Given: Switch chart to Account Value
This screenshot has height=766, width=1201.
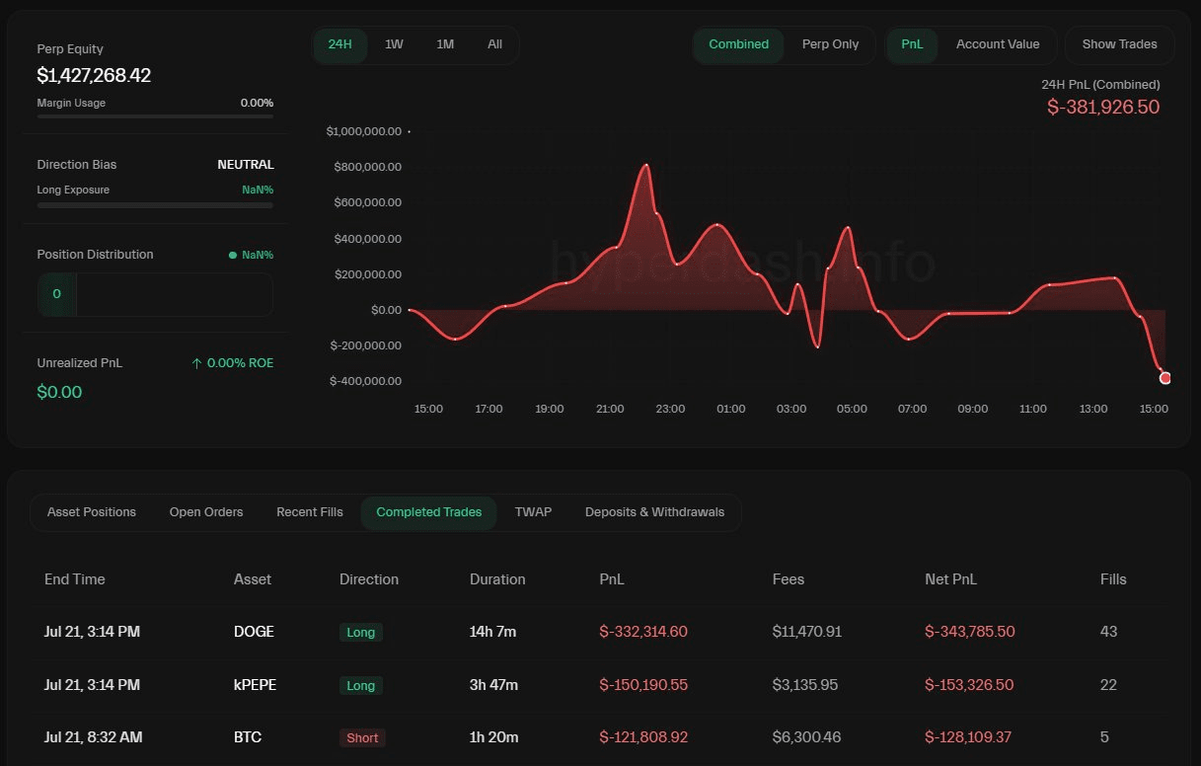Looking at the screenshot, I should [x=998, y=44].
